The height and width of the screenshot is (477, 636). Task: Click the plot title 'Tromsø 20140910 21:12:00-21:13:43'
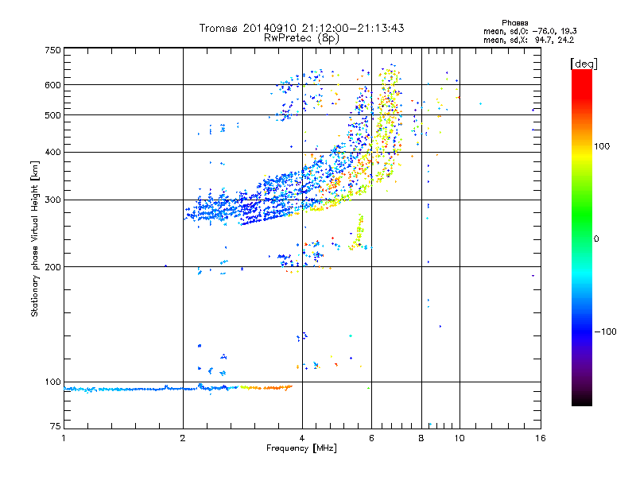(x=301, y=28)
